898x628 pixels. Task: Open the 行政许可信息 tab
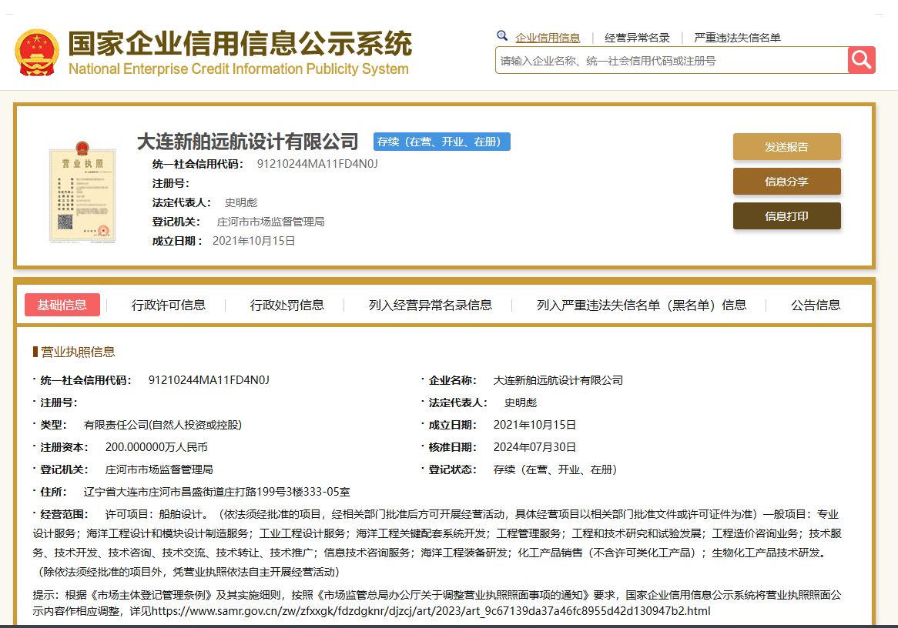coord(169,305)
